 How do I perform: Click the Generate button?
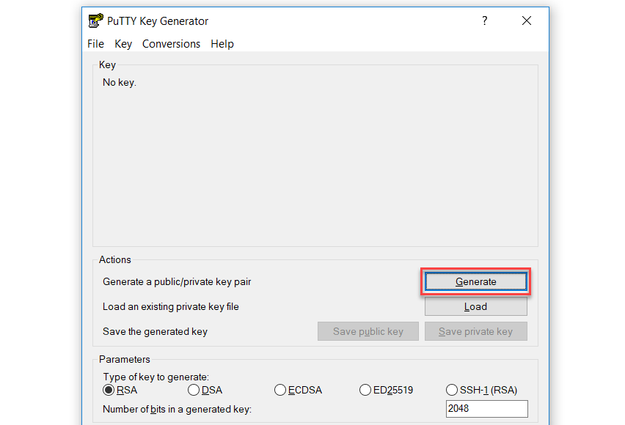(x=475, y=281)
